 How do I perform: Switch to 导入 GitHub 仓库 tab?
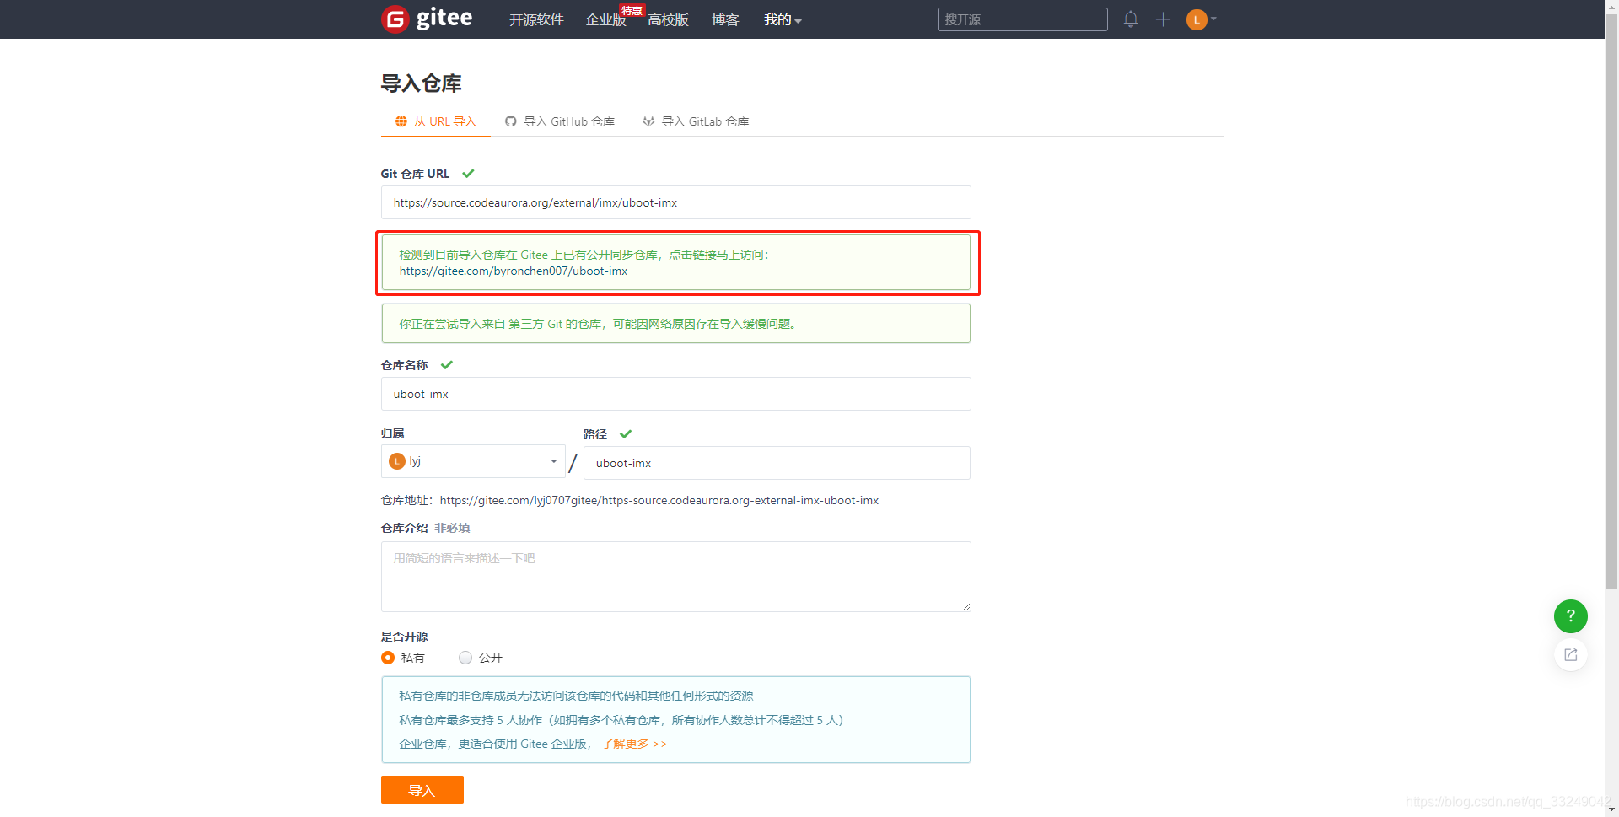pyautogui.click(x=560, y=121)
